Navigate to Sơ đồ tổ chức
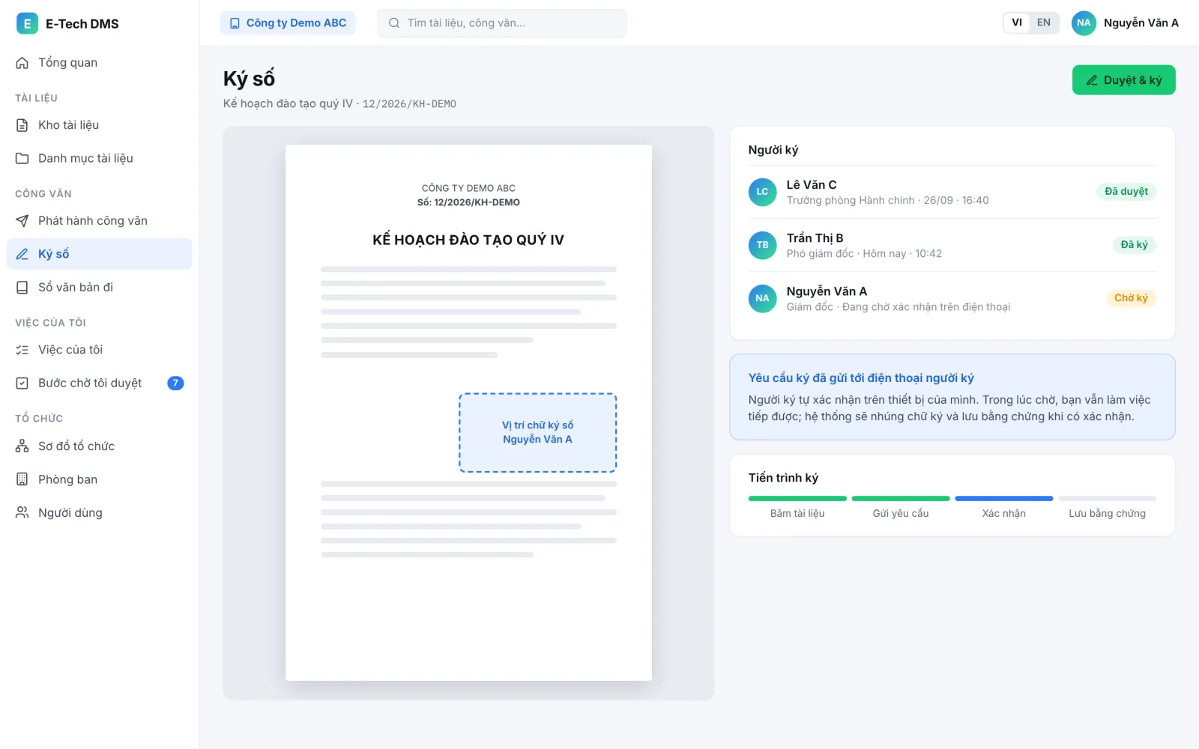 click(x=99, y=446)
